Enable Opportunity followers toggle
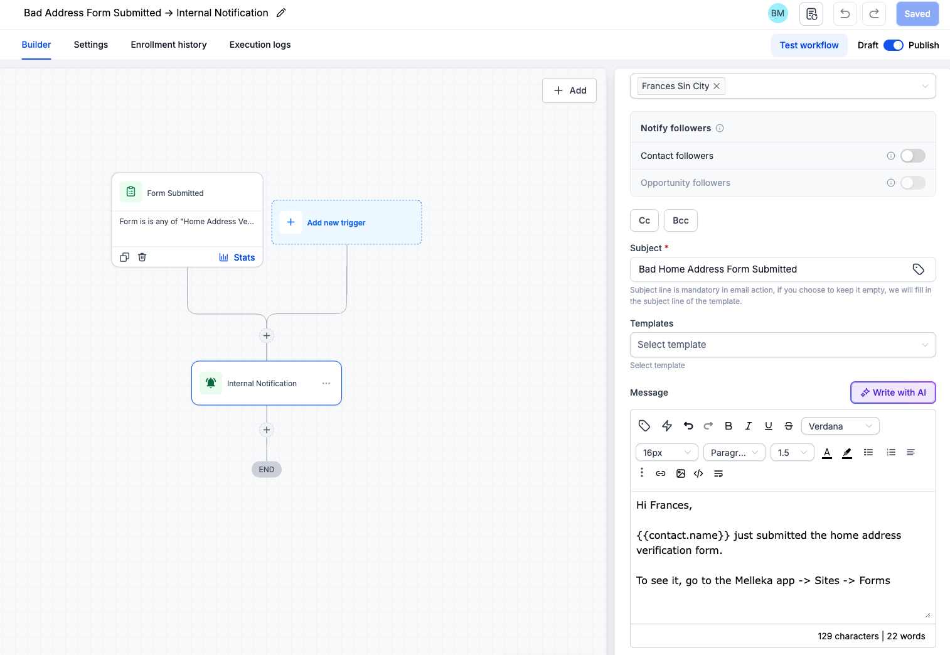This screenshot has width=950, height=655. 913,183
